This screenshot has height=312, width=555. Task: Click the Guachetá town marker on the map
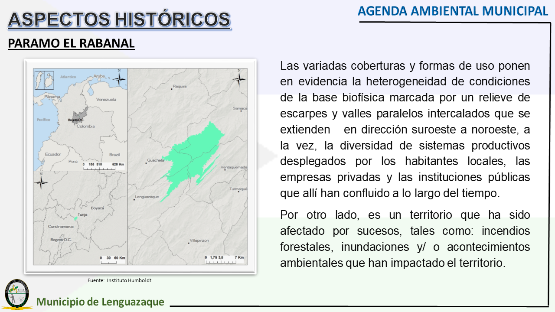click(x=146, y=163)
